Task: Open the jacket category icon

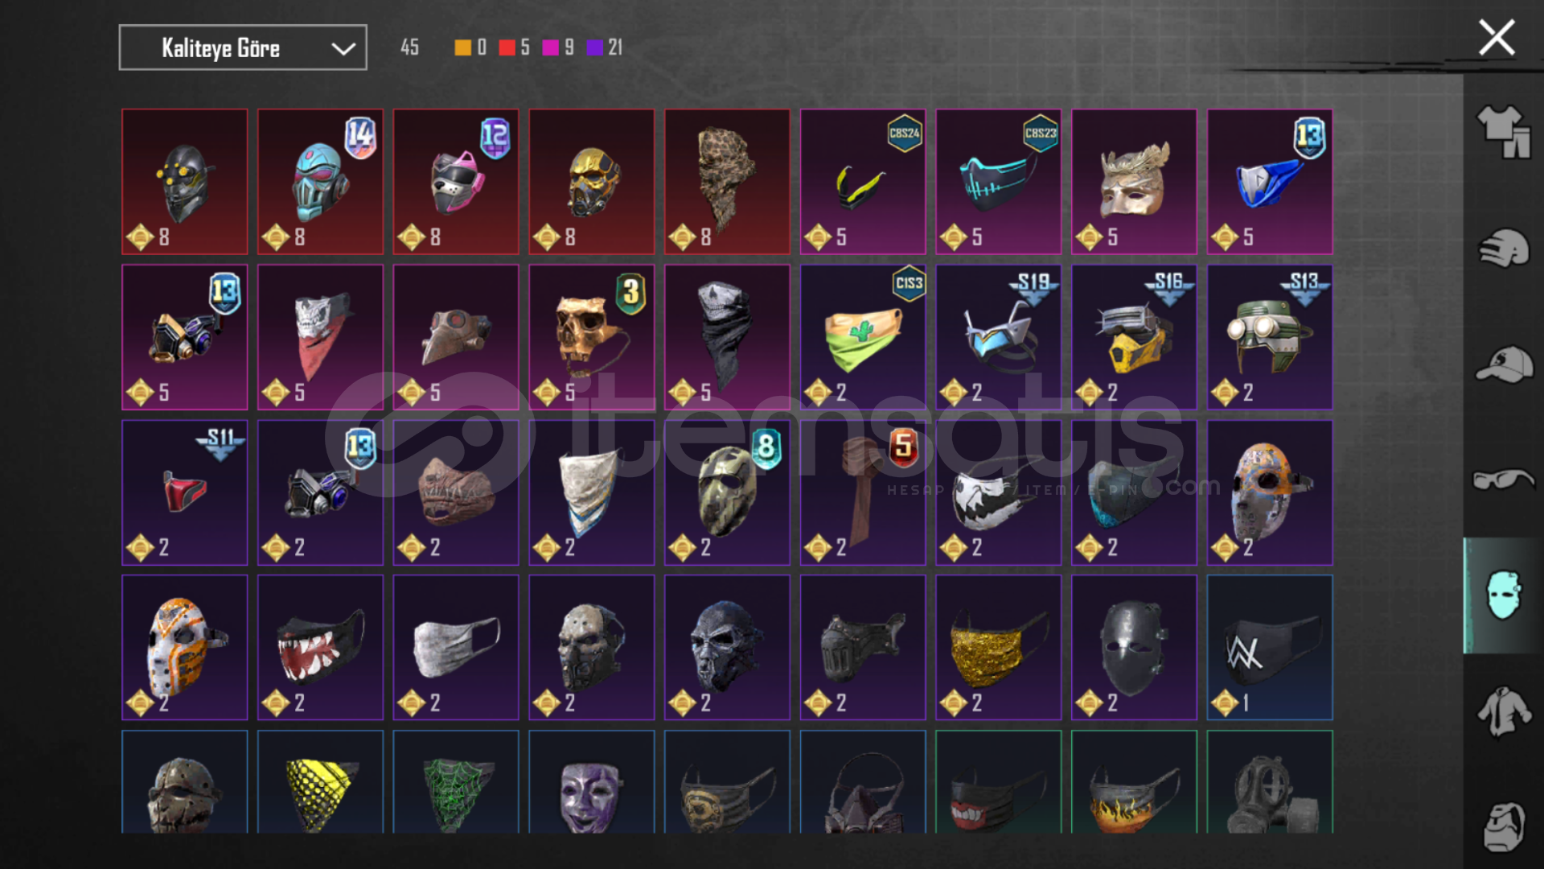Action: click(x=1503, y=710)
